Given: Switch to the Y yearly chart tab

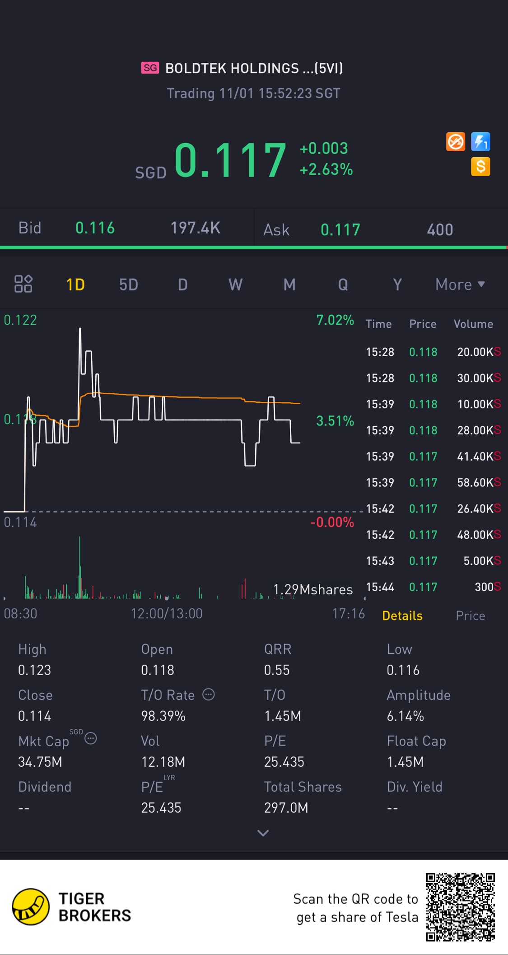Looking at the screenshot, I should (x=397, y=284).
